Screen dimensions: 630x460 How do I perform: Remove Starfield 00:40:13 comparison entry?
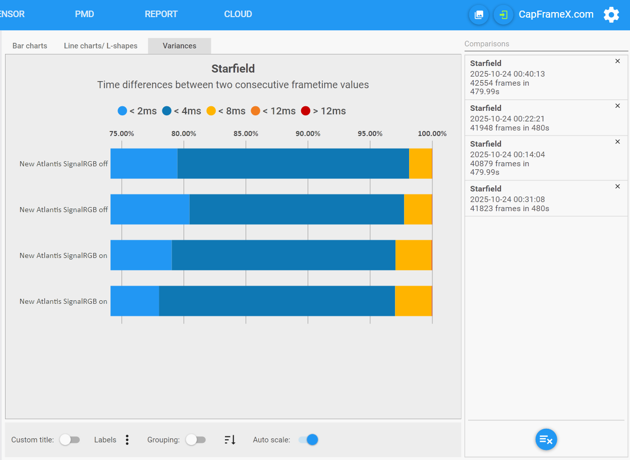click(x=617, y=61)
